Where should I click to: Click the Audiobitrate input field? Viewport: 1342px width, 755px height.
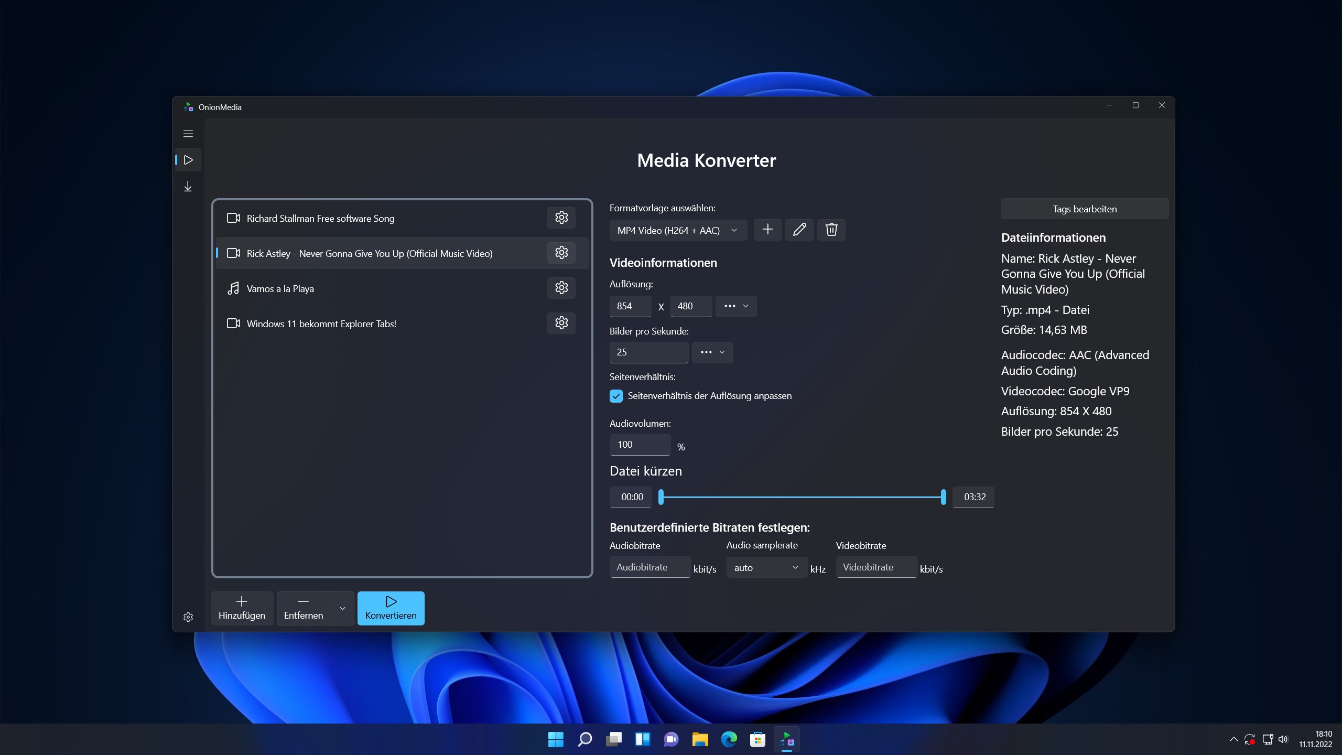650,567
